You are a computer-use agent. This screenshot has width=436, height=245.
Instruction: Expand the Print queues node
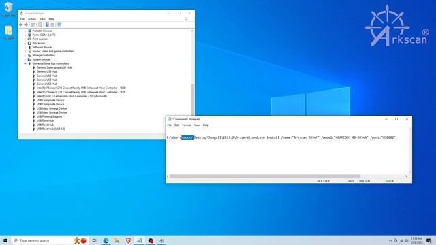pyautogui.click(x=25, y=39)
